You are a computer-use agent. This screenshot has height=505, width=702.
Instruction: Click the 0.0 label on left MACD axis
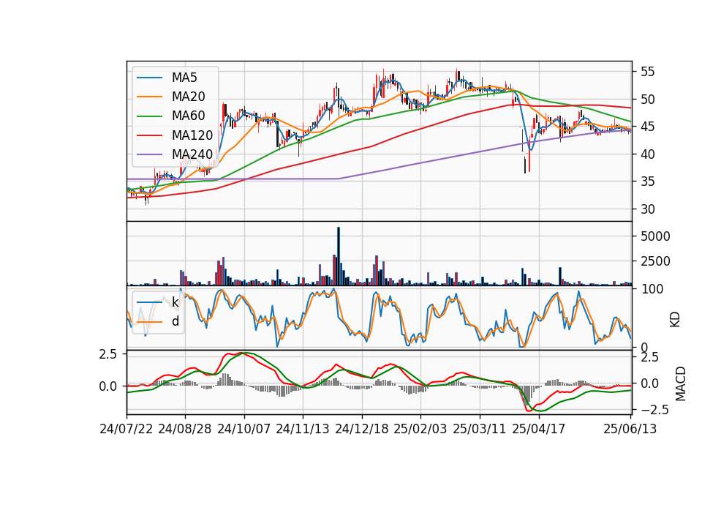[108, 386]
